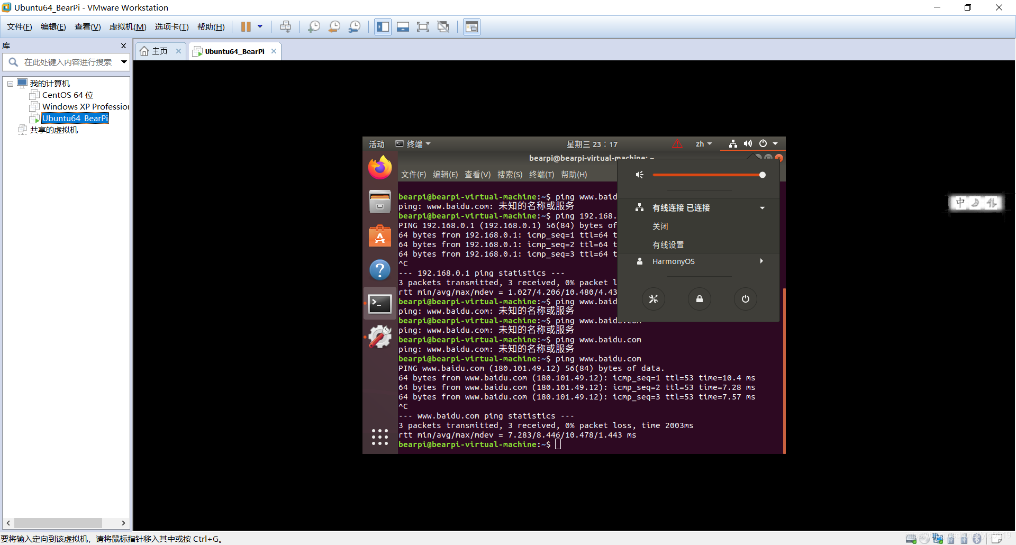Open the Files manager in the dock
This screenshot has height=545, width=1016.
click(x=380, y=202)
